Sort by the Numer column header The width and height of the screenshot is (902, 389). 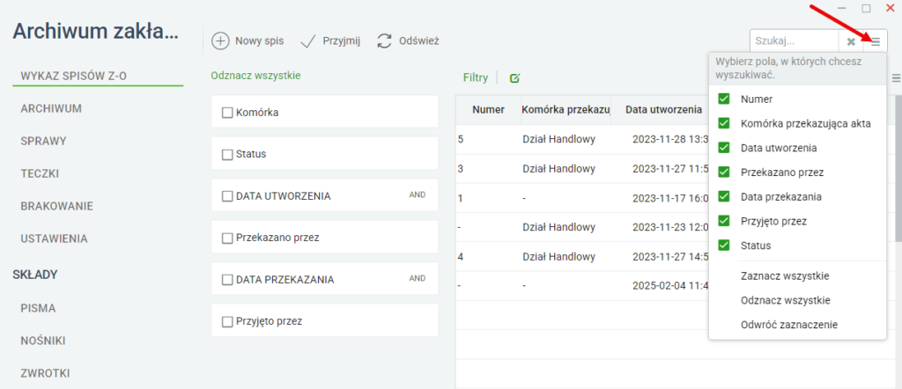point(488,110)
